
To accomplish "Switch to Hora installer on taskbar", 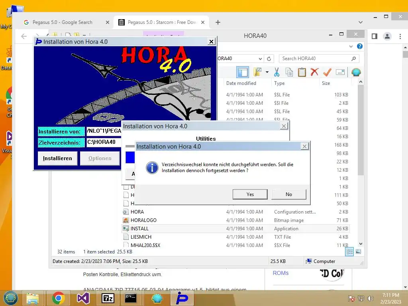I will coord(182,298).
